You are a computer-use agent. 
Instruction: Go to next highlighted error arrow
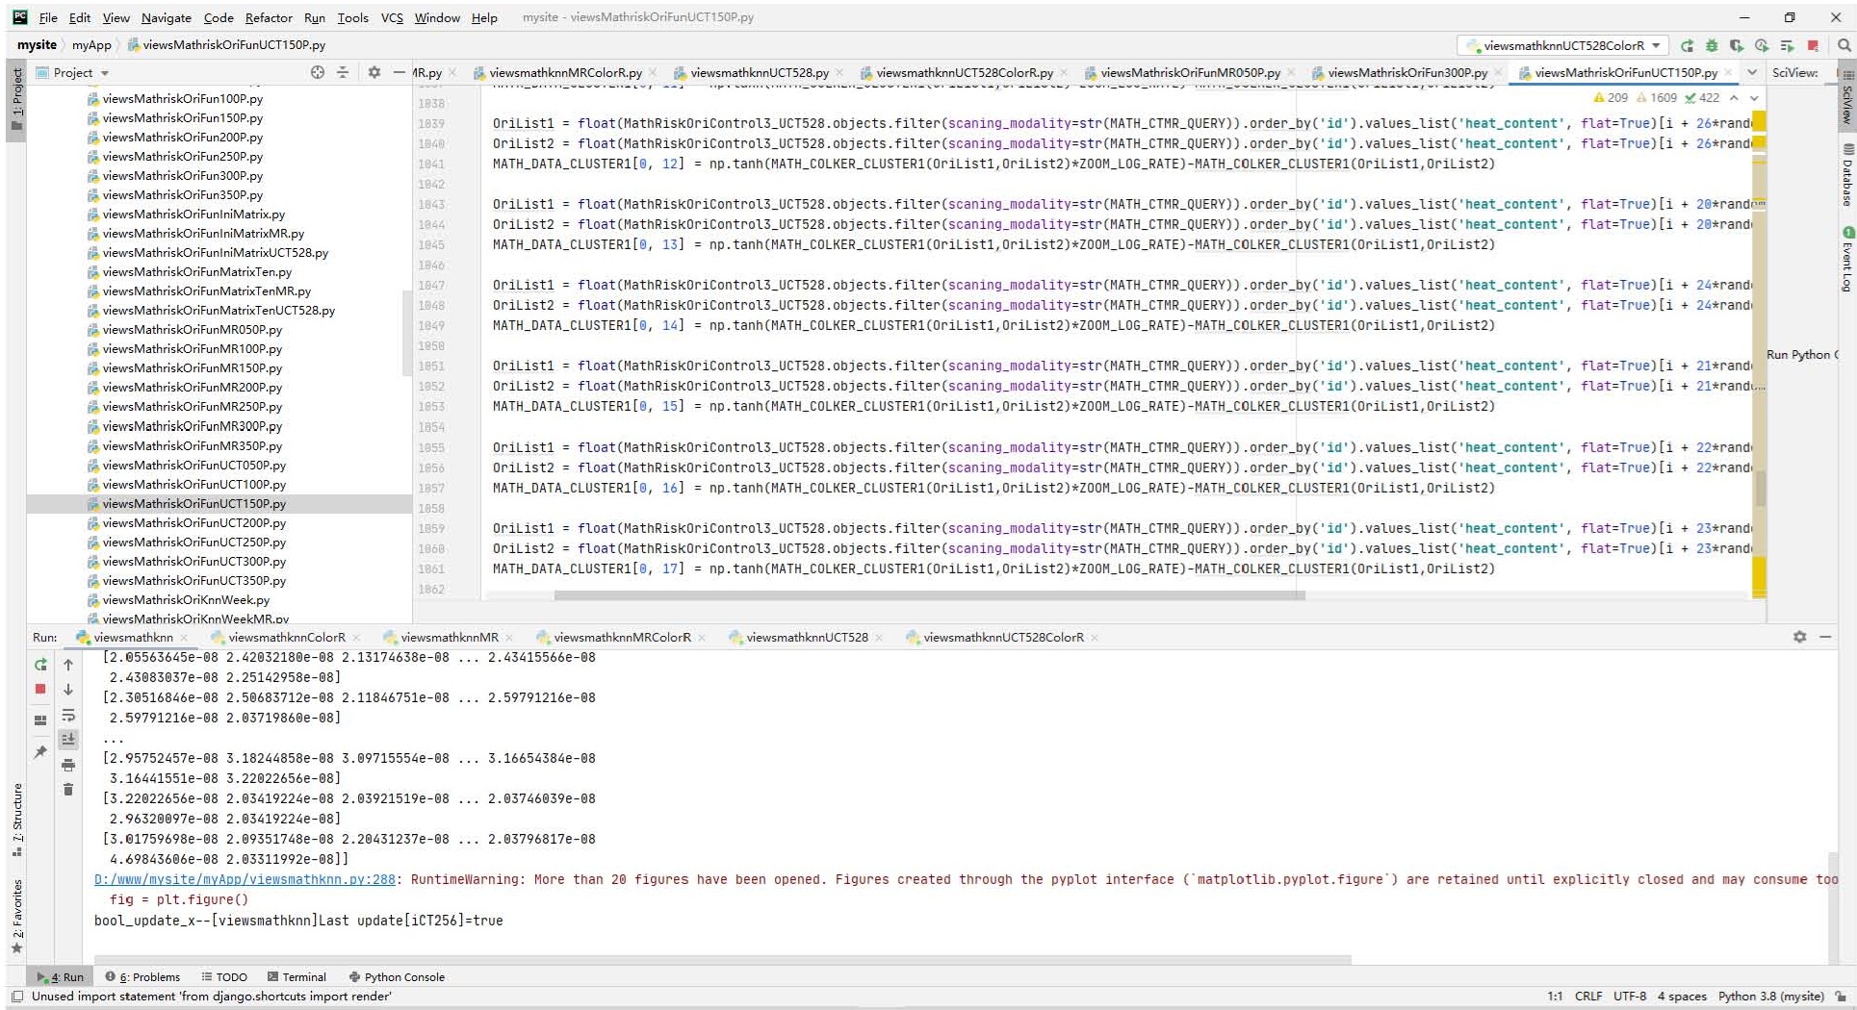(1754, 97)
